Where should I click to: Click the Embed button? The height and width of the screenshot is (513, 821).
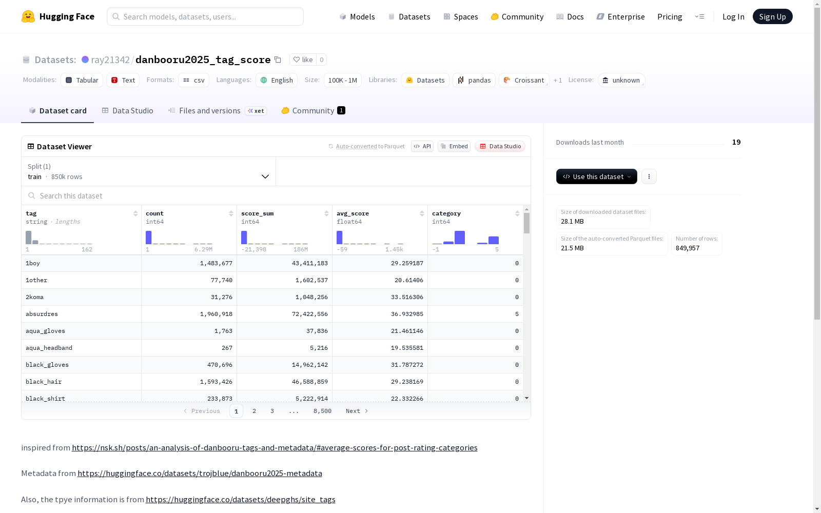pos(454,146)
